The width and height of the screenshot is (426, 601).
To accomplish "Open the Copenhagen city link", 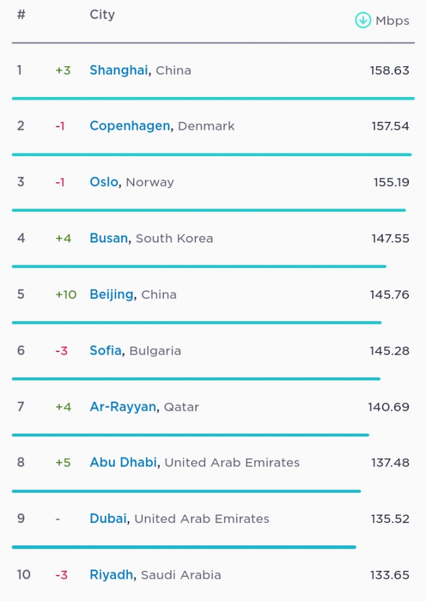I will pos(130,126).
